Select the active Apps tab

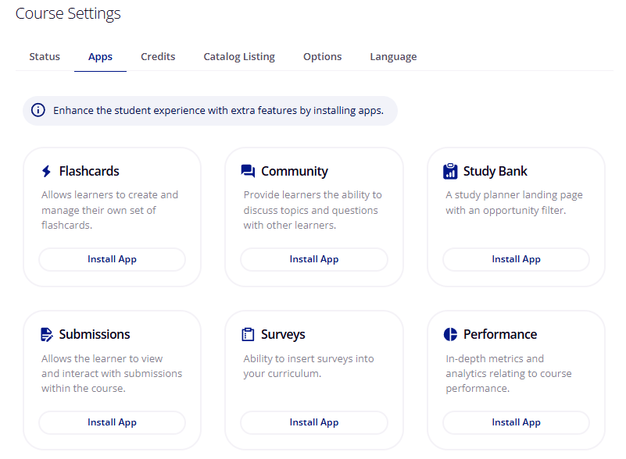tap(100, 57)
